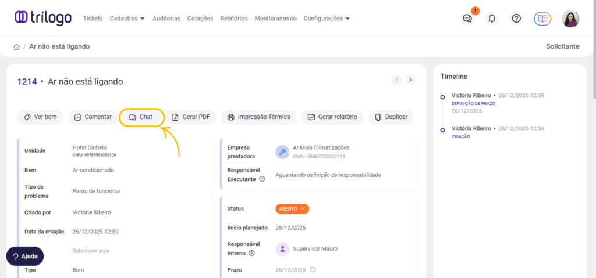This screenshot has height=278, width=596.
Task: Go to home via breadcrumb house icon
Action: click(x=17, y=46)
